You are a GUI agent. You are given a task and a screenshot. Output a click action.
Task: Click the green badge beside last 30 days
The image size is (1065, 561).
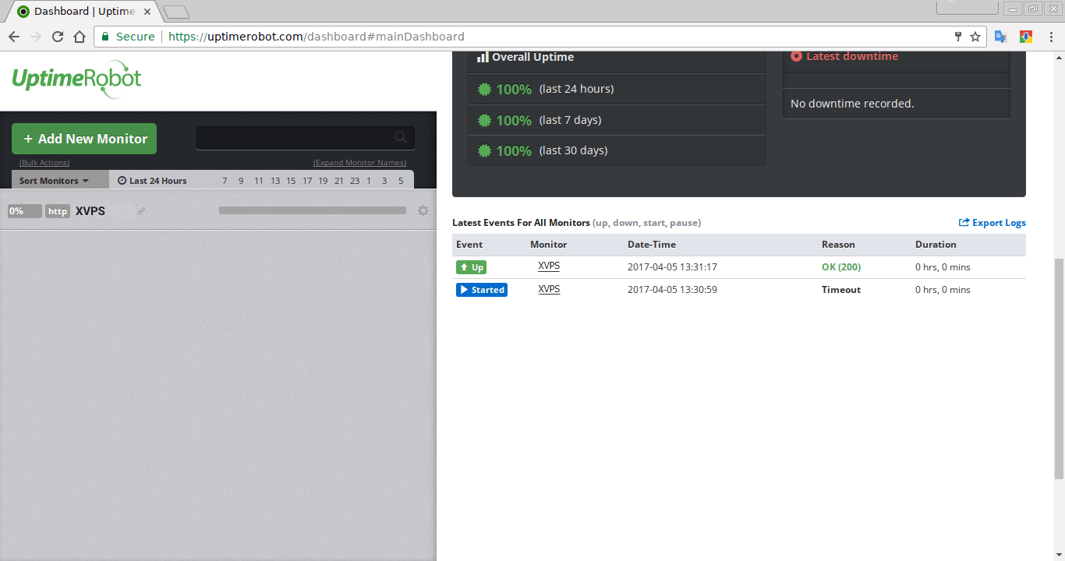pos(484,150)
